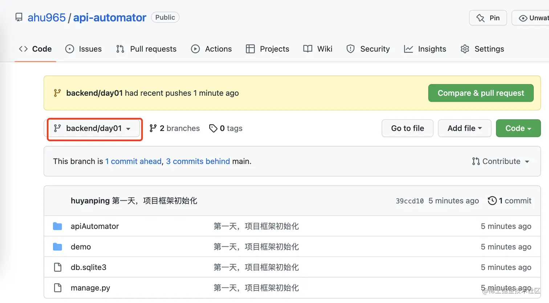Screen dimensions: 549x303
Task: Open the 1 commit ahead link
Action: [x=133, y=161]
